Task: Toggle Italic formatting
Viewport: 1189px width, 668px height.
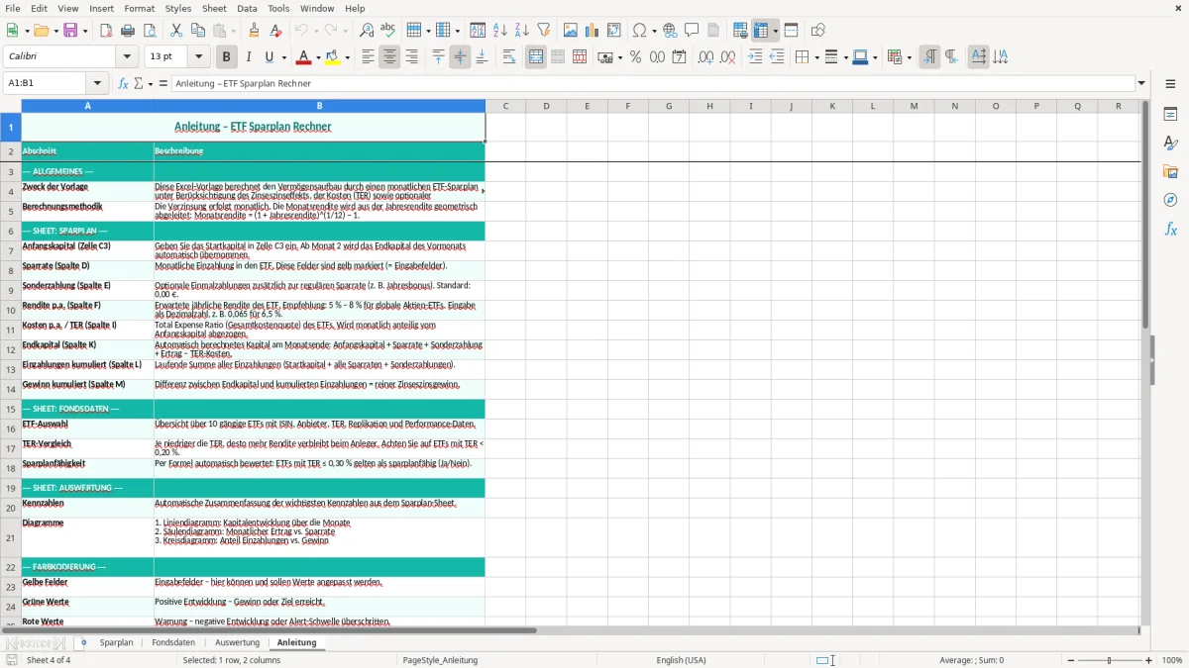Action: pos(249,57)
